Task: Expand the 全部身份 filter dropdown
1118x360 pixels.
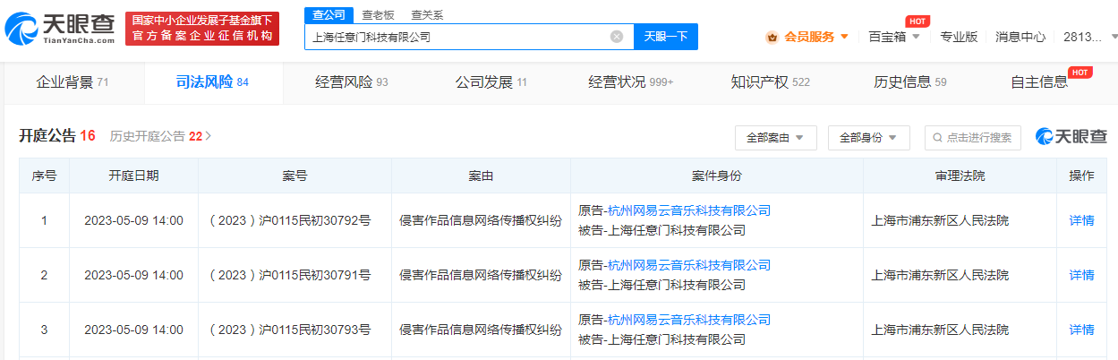Action: [869, 138]
